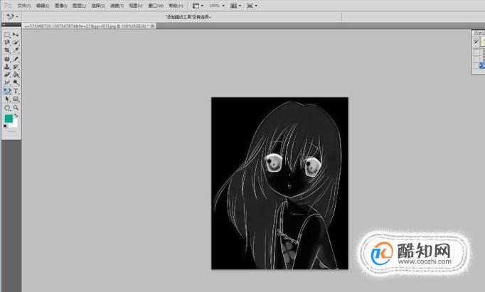Image resolution: width=485 pixels, height=292 pixels.
Task: Open the white background color picker
Action: pos(14,124)
